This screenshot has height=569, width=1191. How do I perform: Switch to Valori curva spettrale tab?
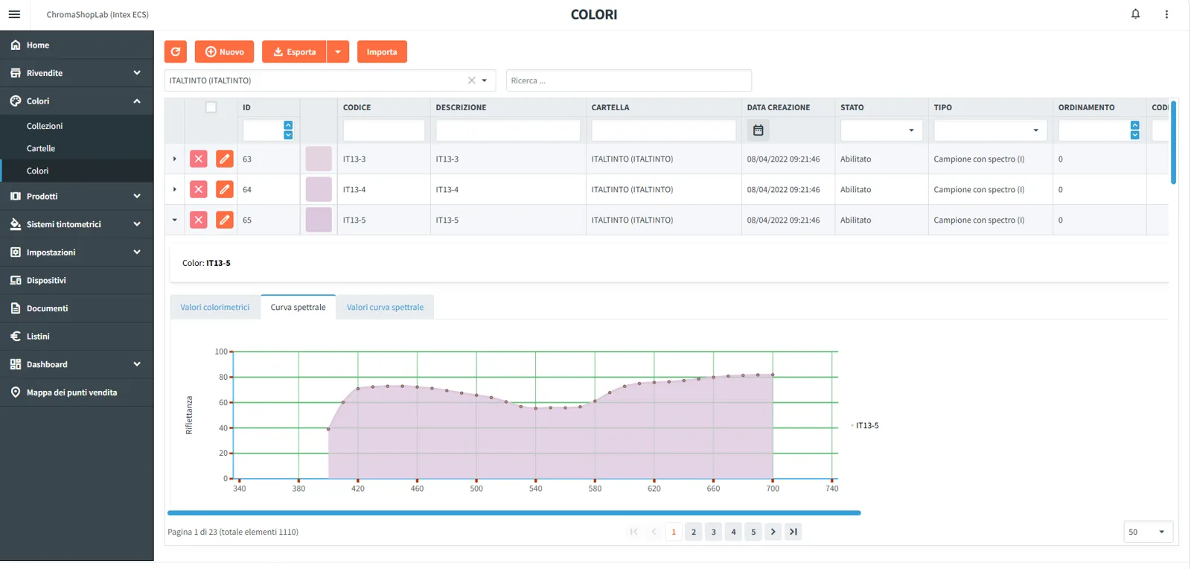click(385, 307)
